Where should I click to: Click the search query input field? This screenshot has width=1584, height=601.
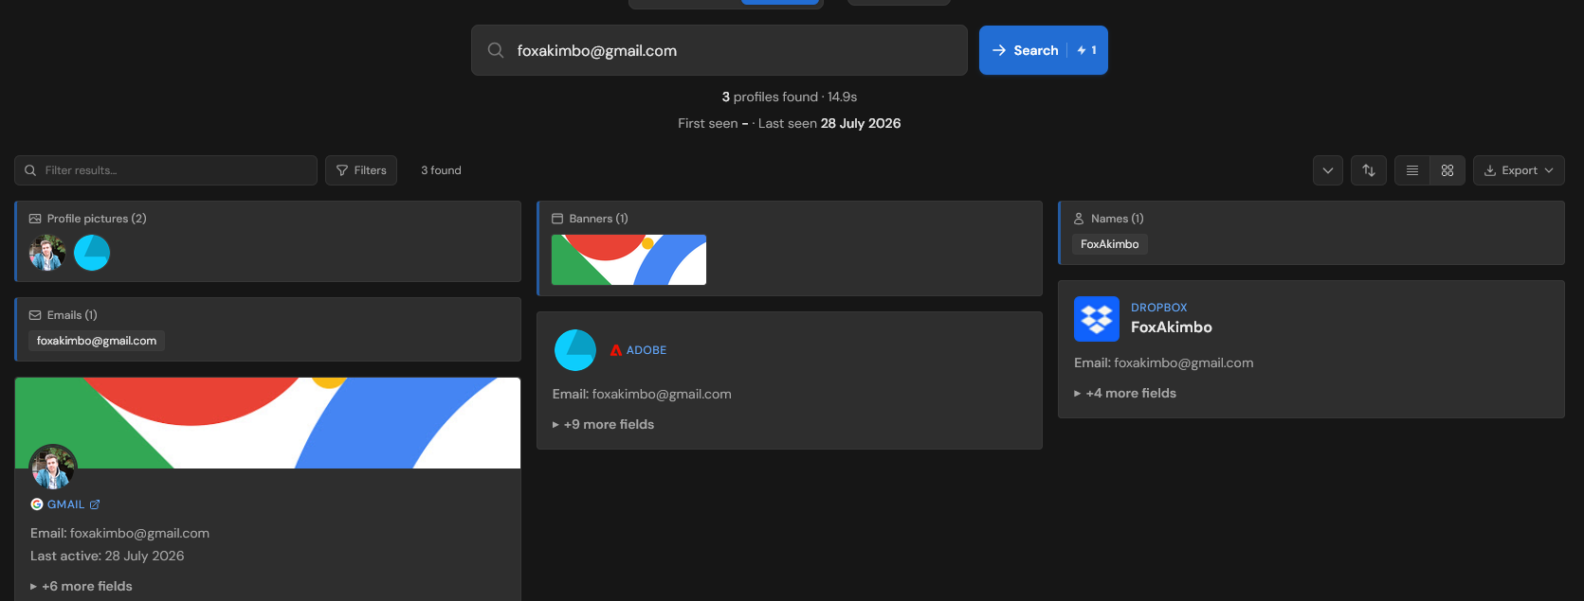tap(719, 50)
